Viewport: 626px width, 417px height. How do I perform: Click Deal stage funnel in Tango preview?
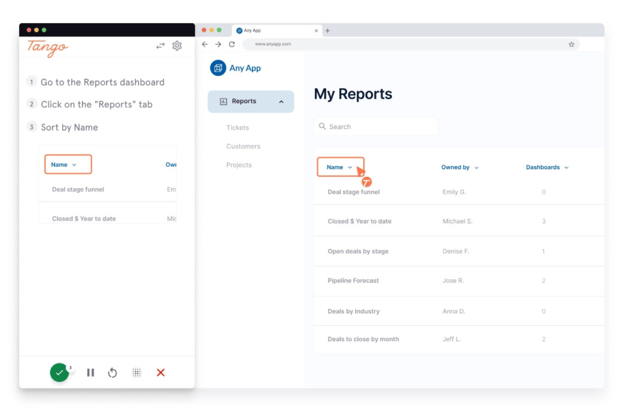click(x=78, y=189)
